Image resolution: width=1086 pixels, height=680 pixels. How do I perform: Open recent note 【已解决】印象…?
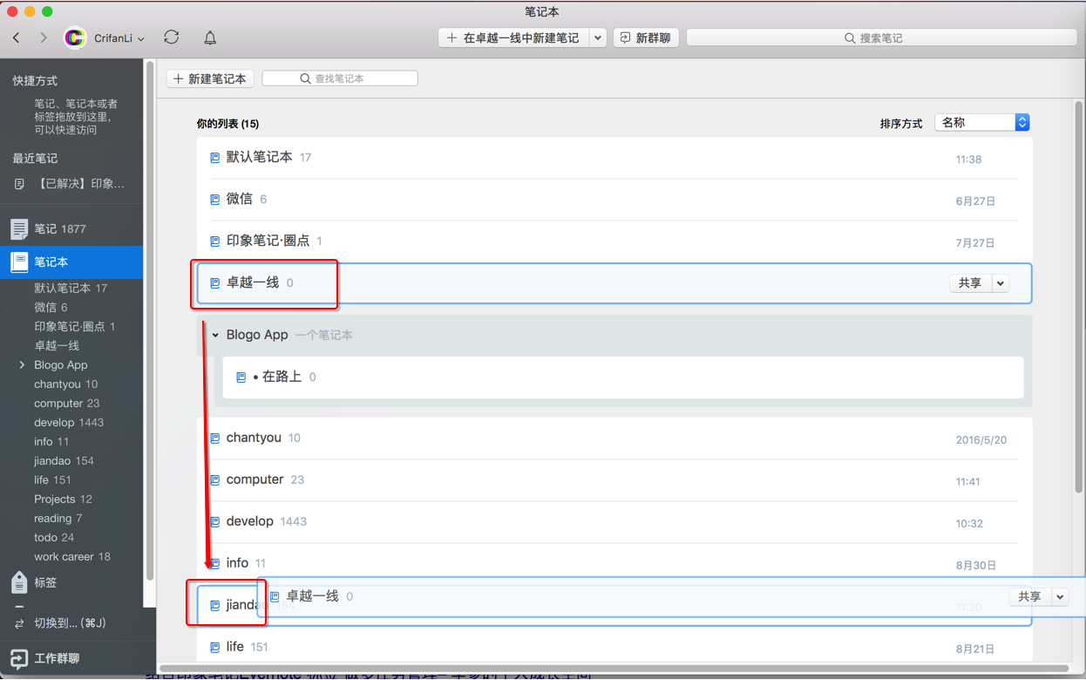tap(71, 184)
